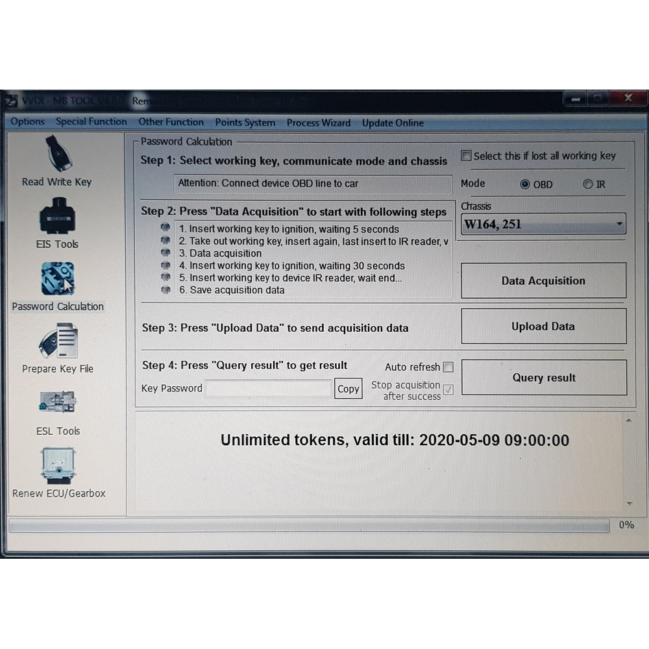Open the Options menu

[x=27, y=122]
